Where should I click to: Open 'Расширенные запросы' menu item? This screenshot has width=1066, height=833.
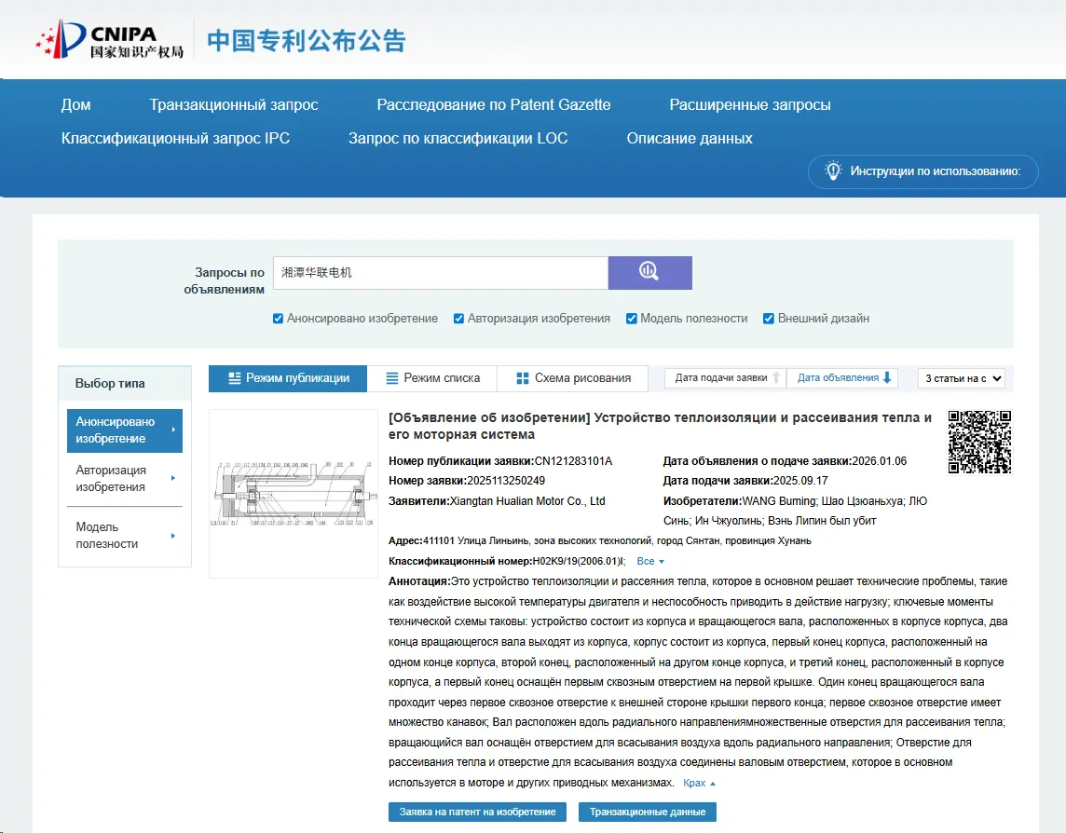pos(749,105)
